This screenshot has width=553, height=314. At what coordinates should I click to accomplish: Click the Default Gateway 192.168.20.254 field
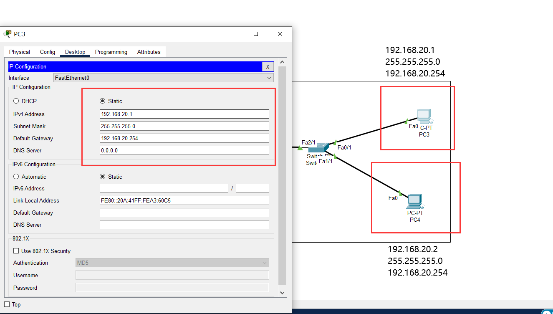(x=184, y=138)
